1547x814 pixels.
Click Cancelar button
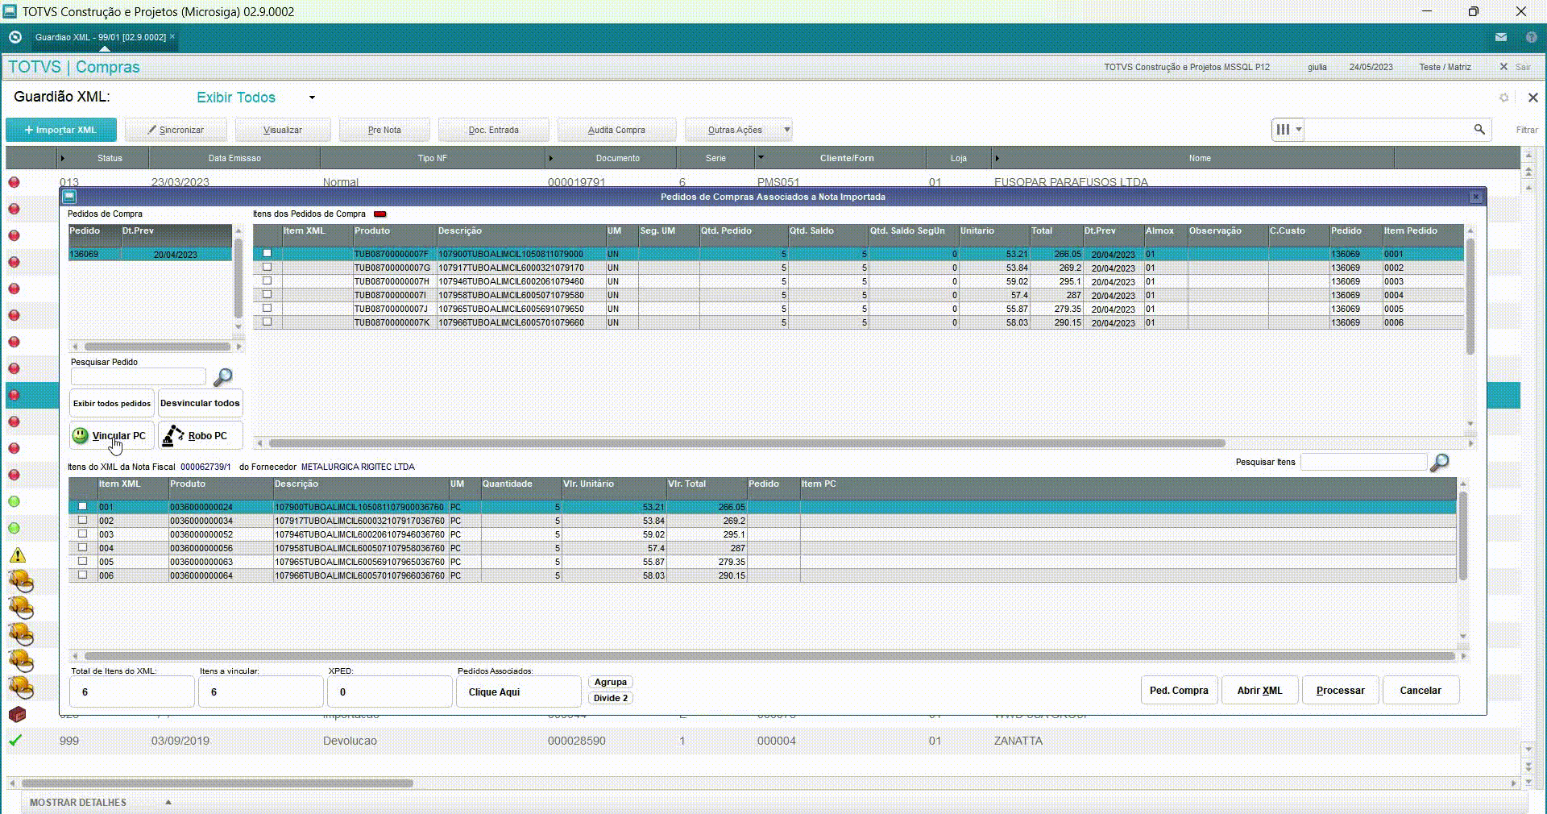click(x=1421, y=691)
